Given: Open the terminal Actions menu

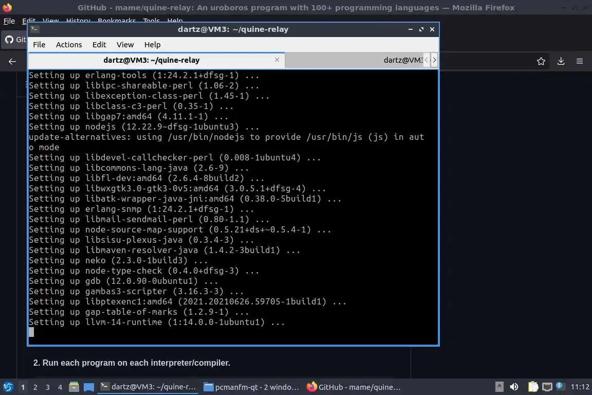Looking at the screenshot, I should [x=69, y=45].
